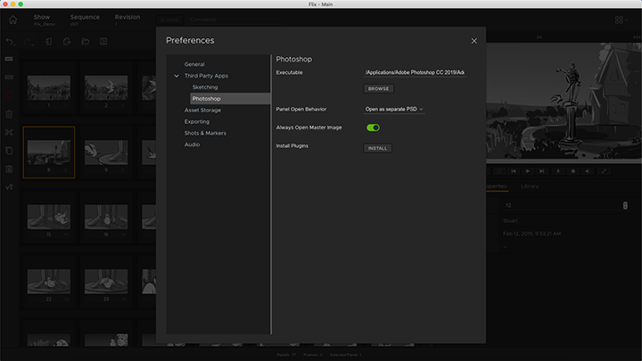Switch to Audio preferences

pos(192,144)
